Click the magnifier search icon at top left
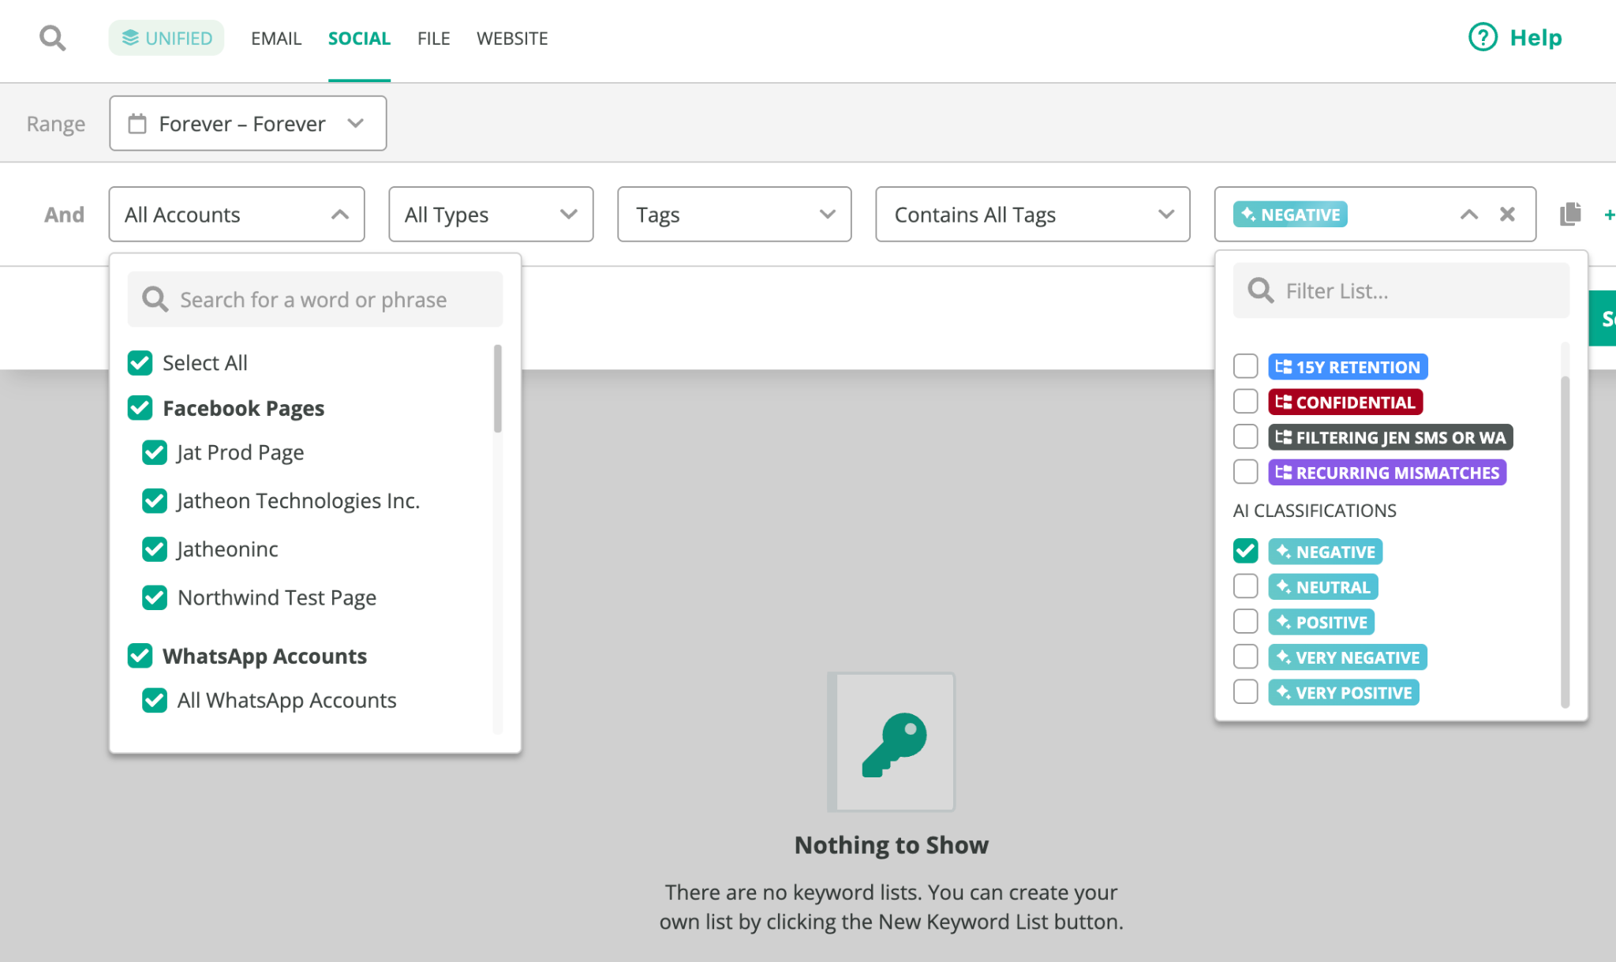 (53, 38)
